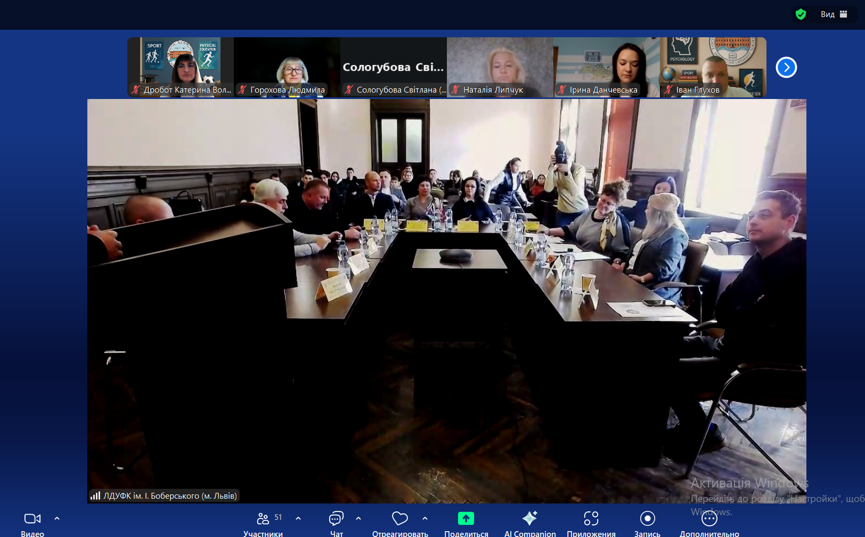Viewport: 865px width, 537px height.
Task: Expand the participants options chevron
Action: click(298, 518)
